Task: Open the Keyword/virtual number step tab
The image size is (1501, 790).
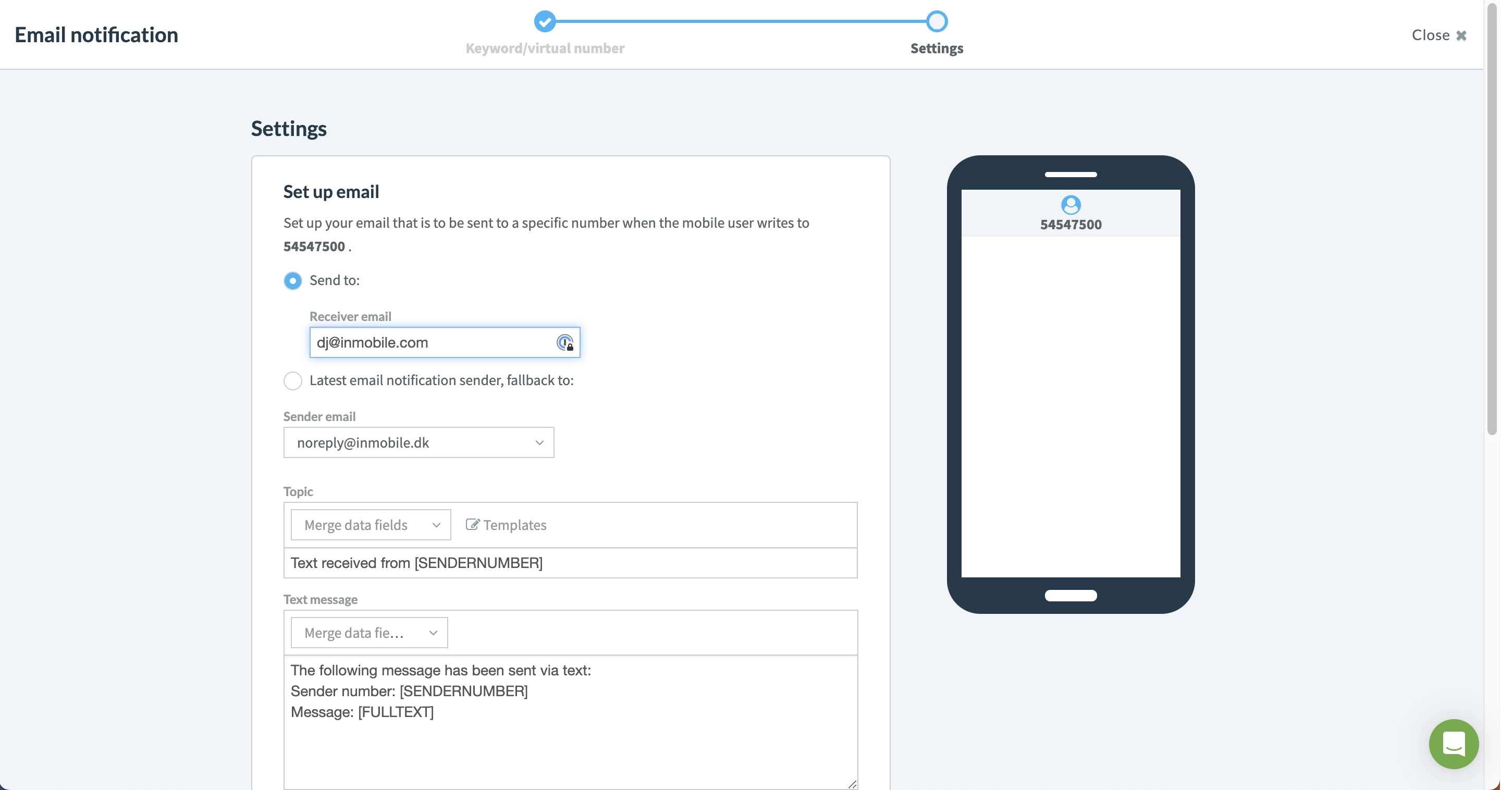Action: click(544, 33)
